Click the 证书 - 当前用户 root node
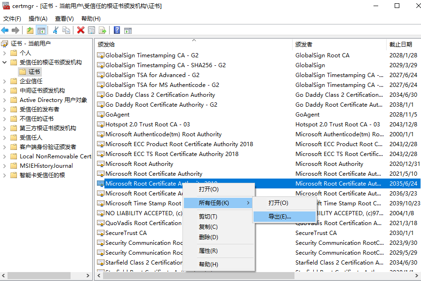The image size is (421, 281). (30, 43)
